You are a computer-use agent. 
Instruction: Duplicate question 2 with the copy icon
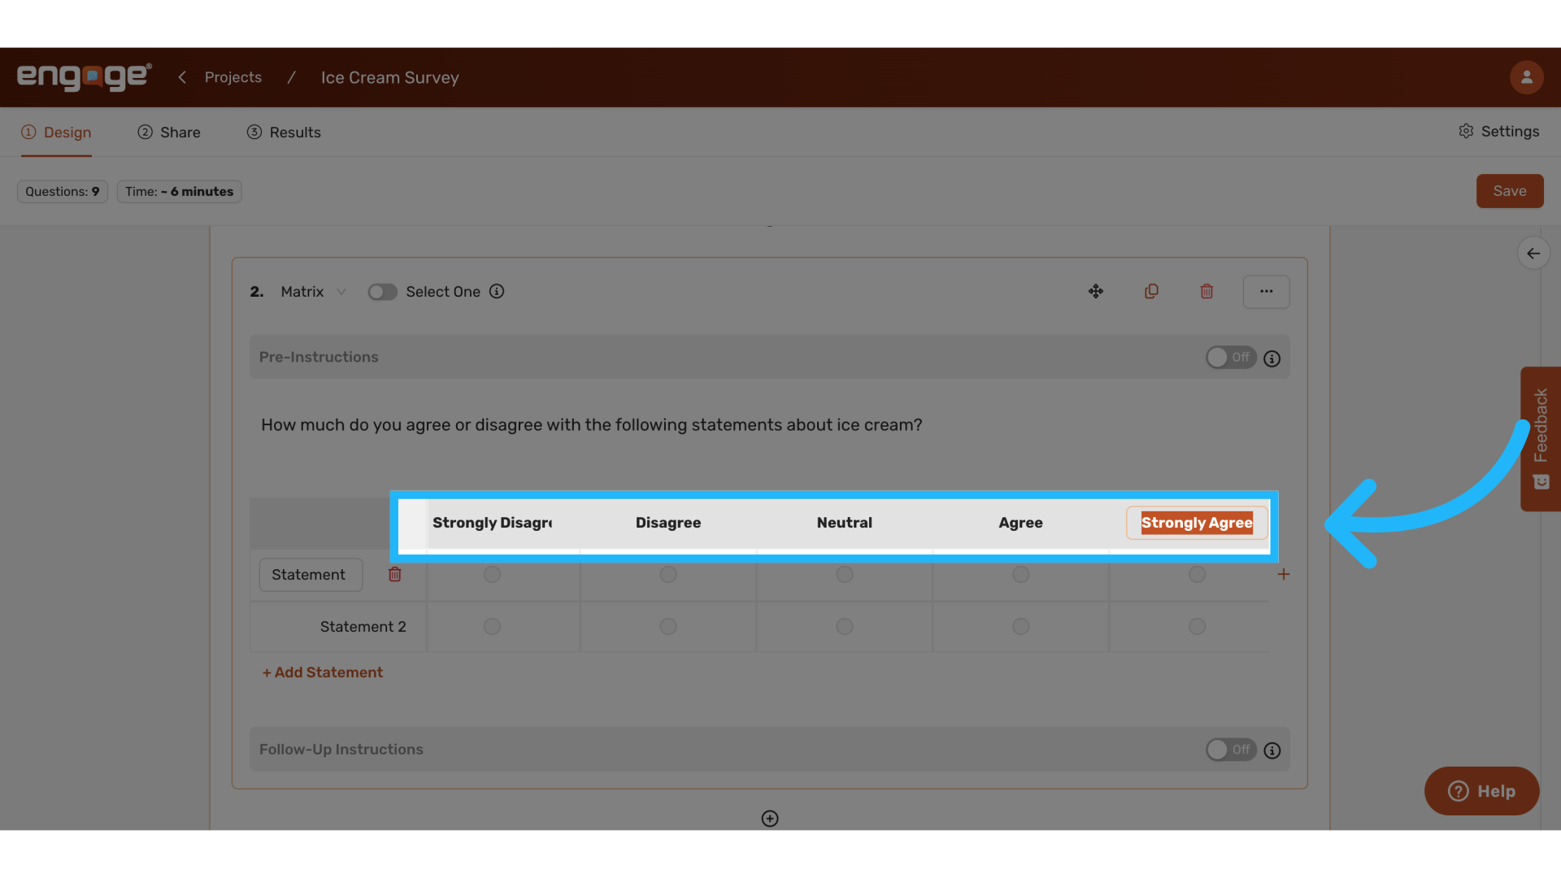tap(1151, 291)
